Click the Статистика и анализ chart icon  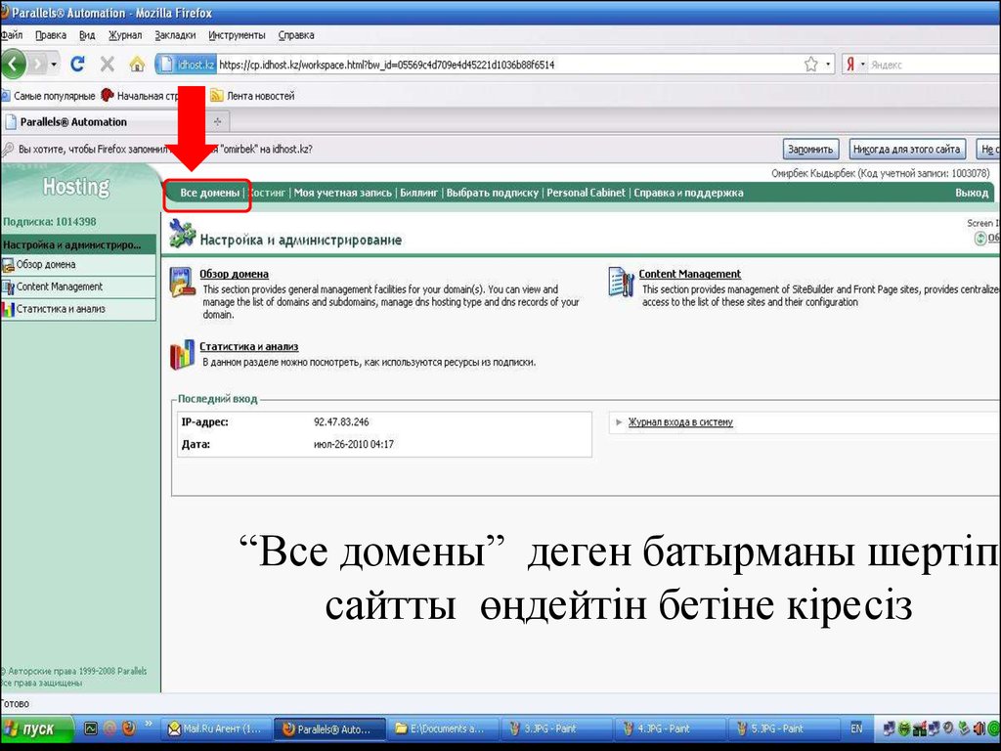182,354
